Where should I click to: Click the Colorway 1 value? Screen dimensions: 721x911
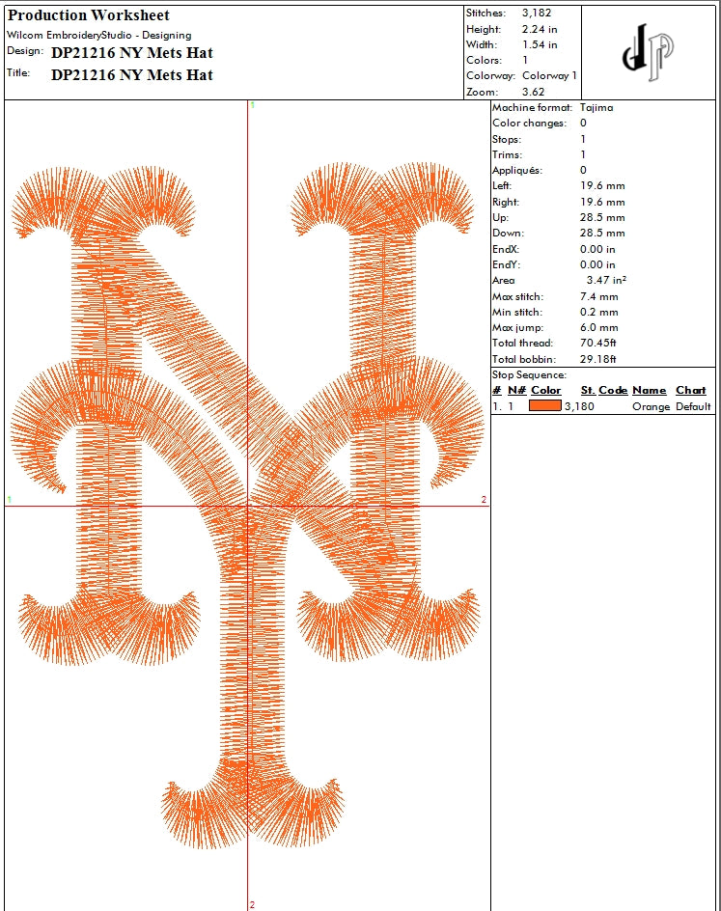pos(549,75)
